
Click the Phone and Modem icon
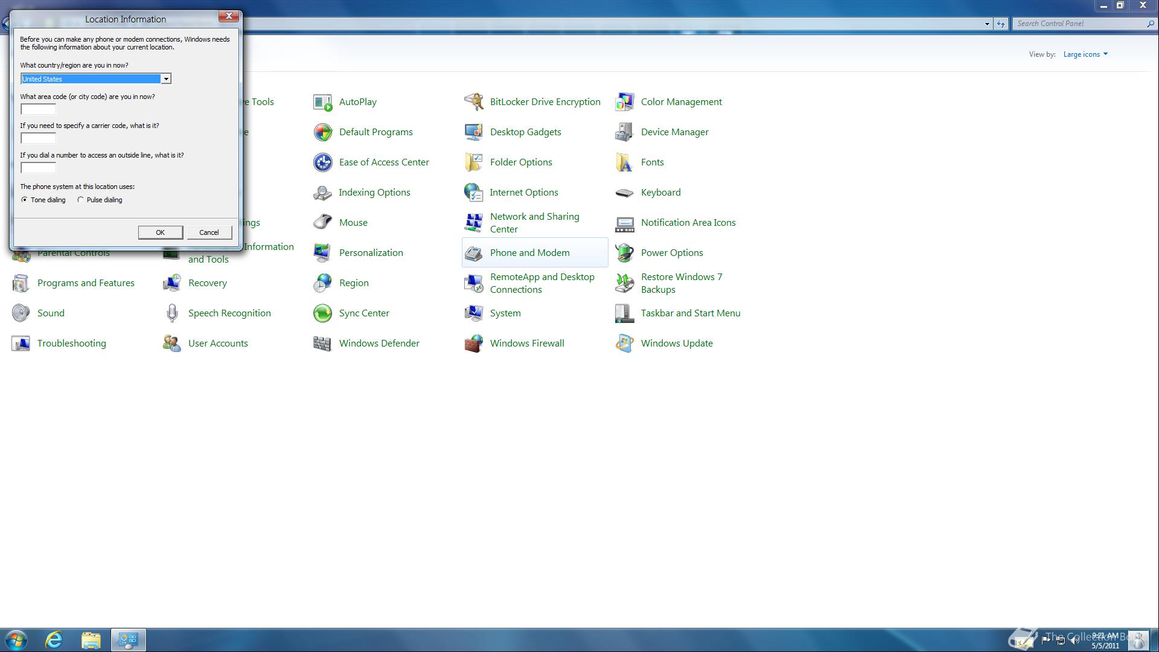click(x=473, y=253)
